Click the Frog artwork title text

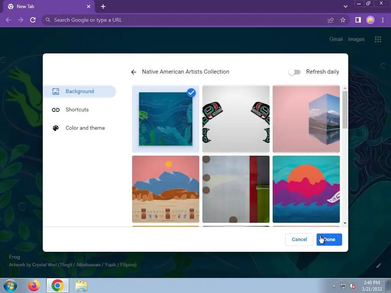(x=15, y=257)
